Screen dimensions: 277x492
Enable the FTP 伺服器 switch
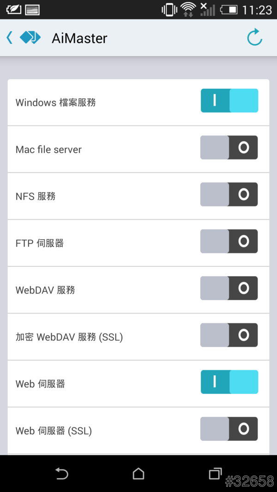pyautogui.click(x=229, y=242)
